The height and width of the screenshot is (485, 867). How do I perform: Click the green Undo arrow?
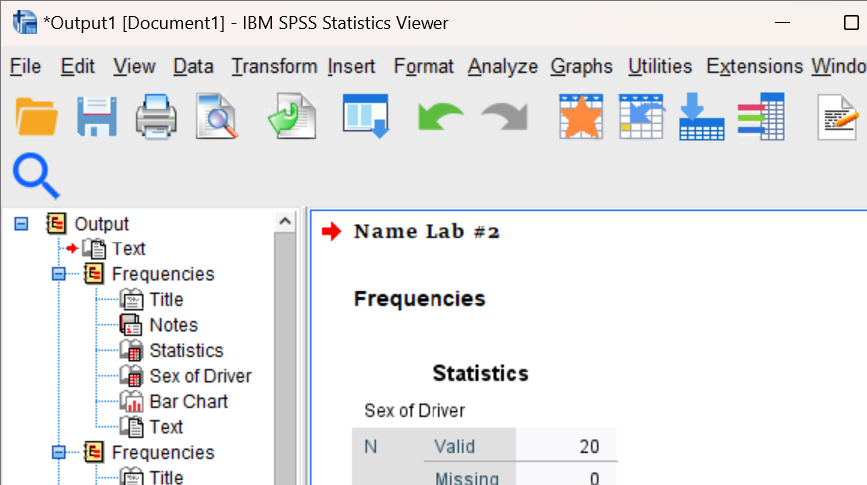coord(440,117)
